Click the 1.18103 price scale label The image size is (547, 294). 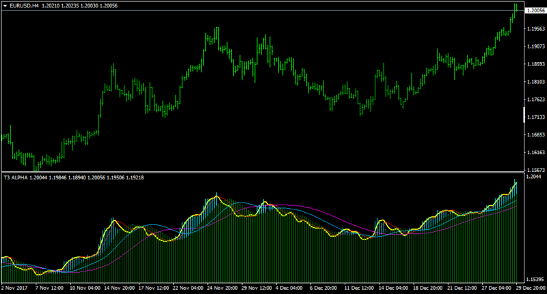click(536, 82)
